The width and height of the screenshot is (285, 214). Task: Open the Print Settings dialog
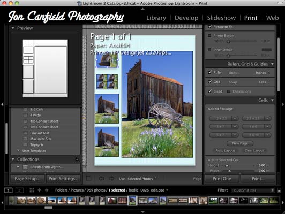63,179
